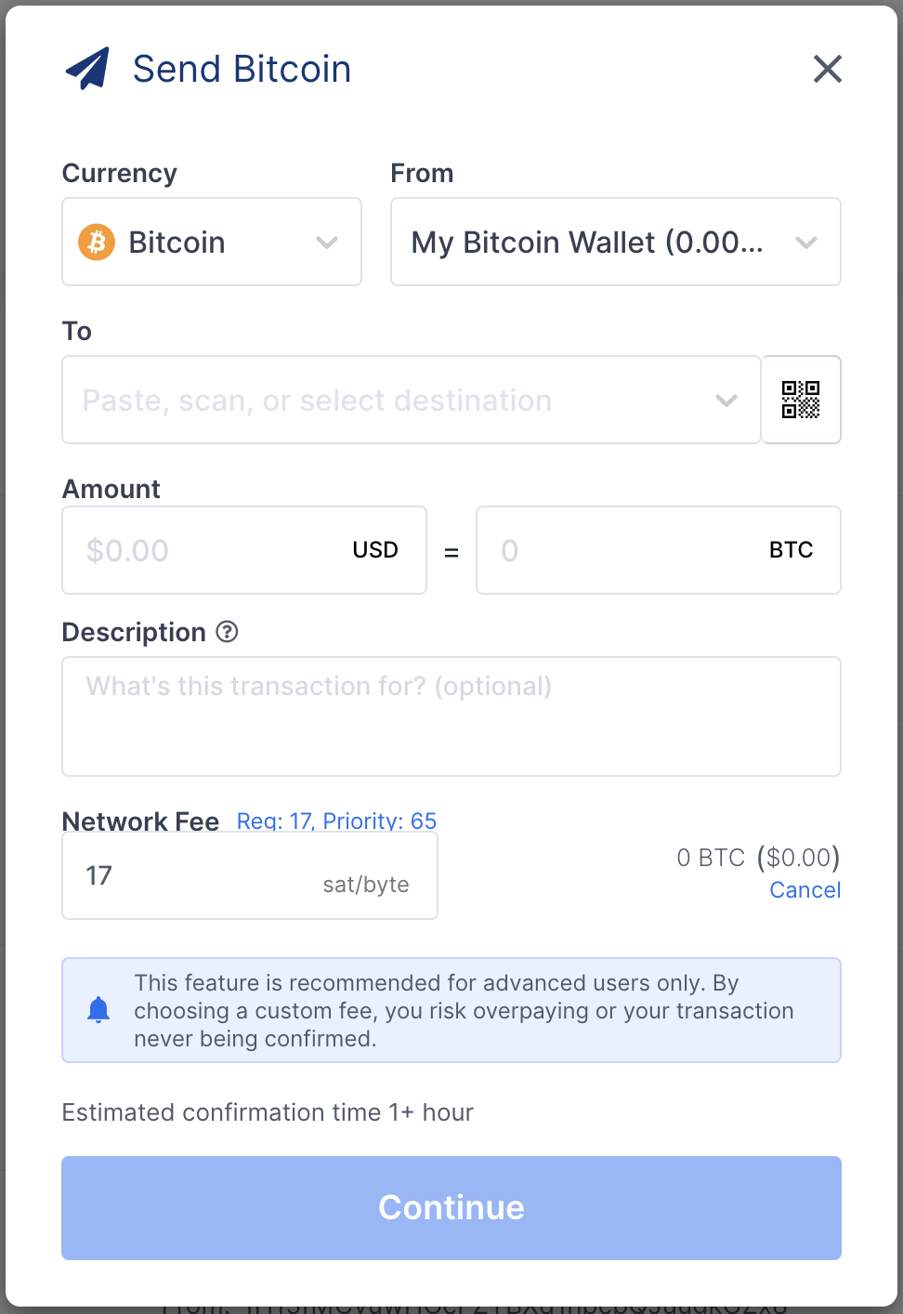Click the advanced users warning banner
The height and width of the screenshot is (1314, 903).
[451, 1010]
